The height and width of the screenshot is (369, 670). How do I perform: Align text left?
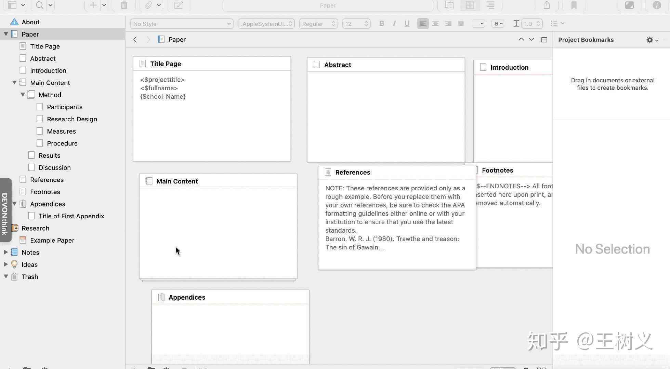pos(423,23)
